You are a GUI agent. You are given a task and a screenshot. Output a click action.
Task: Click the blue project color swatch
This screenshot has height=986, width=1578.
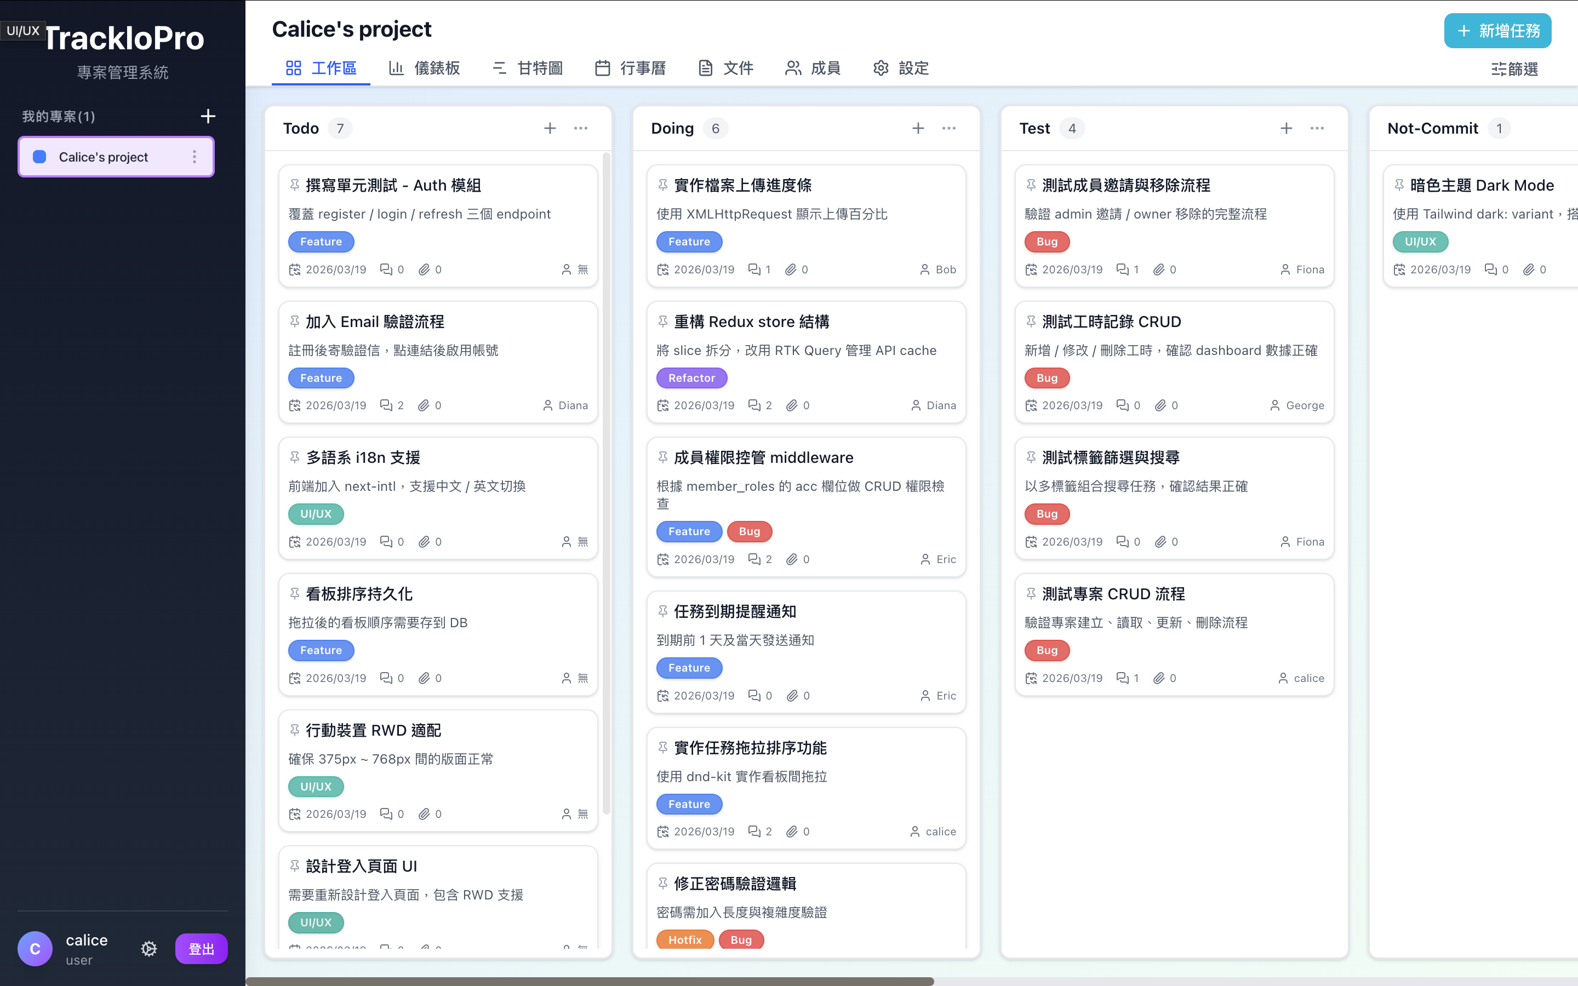click(x=40, y=157)
